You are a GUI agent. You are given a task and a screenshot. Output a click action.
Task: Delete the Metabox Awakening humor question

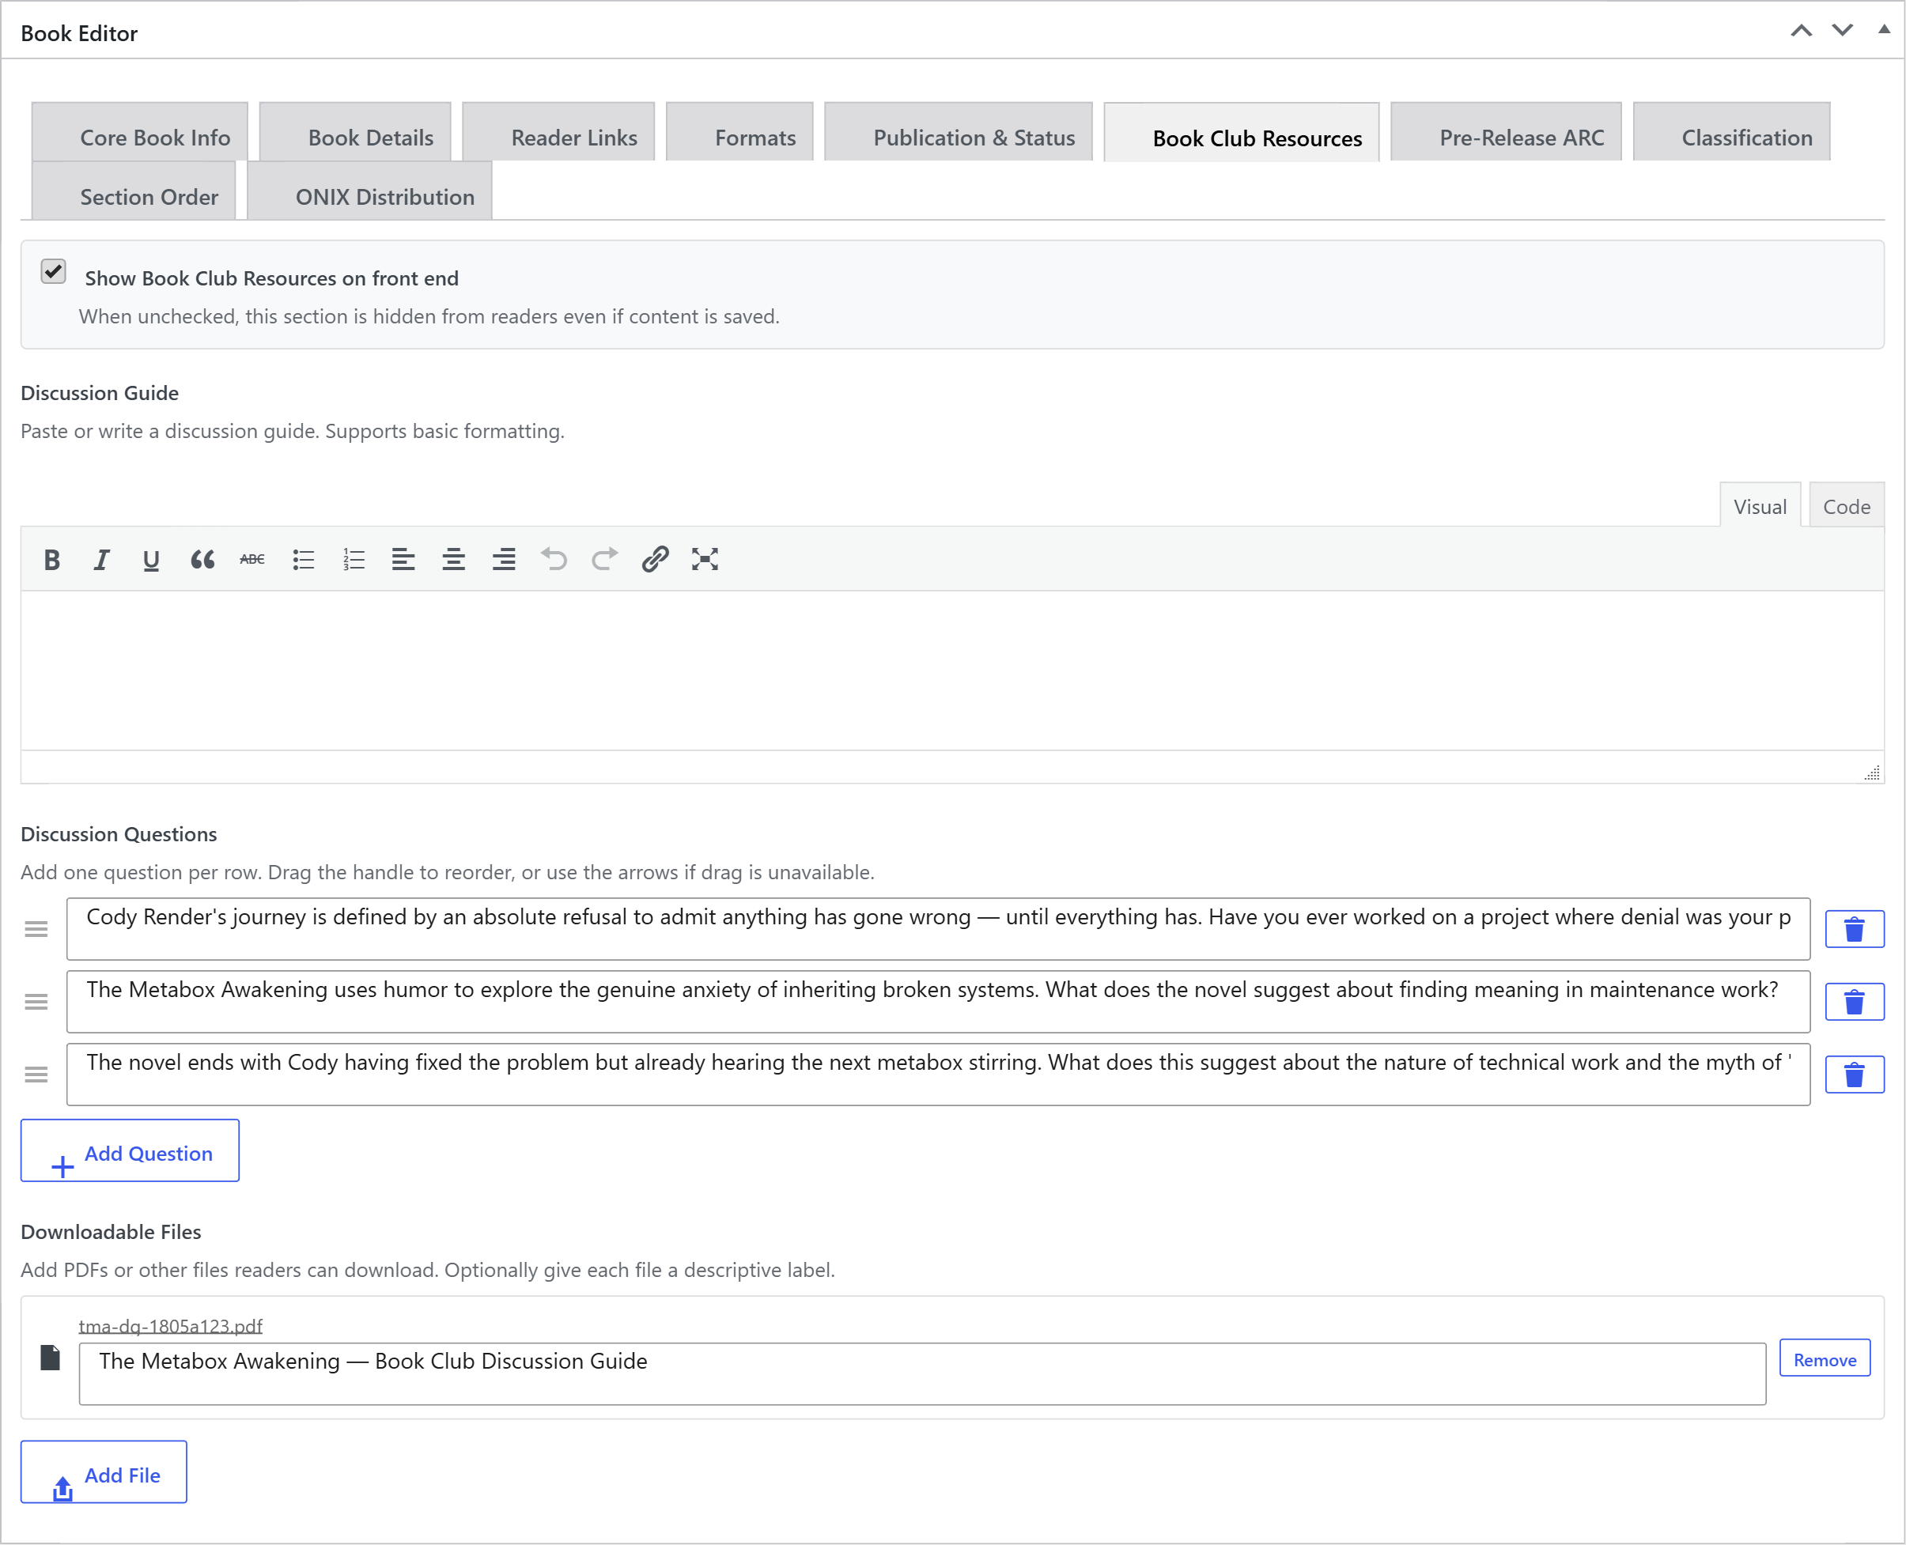coord(1855,1002)
